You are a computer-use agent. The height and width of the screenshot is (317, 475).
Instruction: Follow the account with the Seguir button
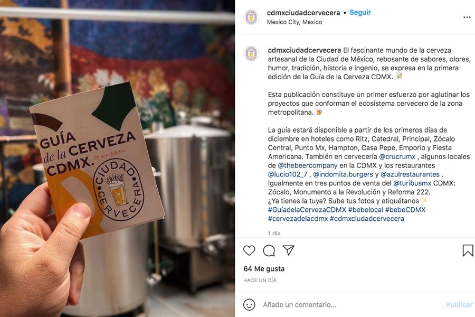(360, 13)
